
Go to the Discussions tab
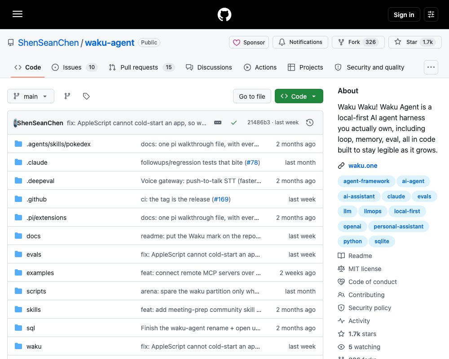209,67
